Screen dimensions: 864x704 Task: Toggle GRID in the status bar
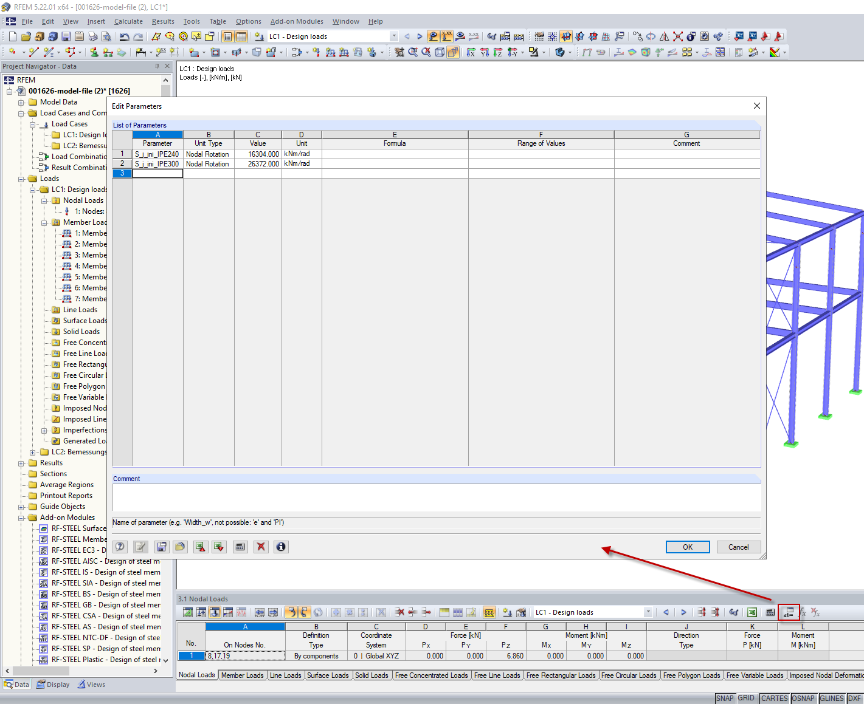coord(746,698)
